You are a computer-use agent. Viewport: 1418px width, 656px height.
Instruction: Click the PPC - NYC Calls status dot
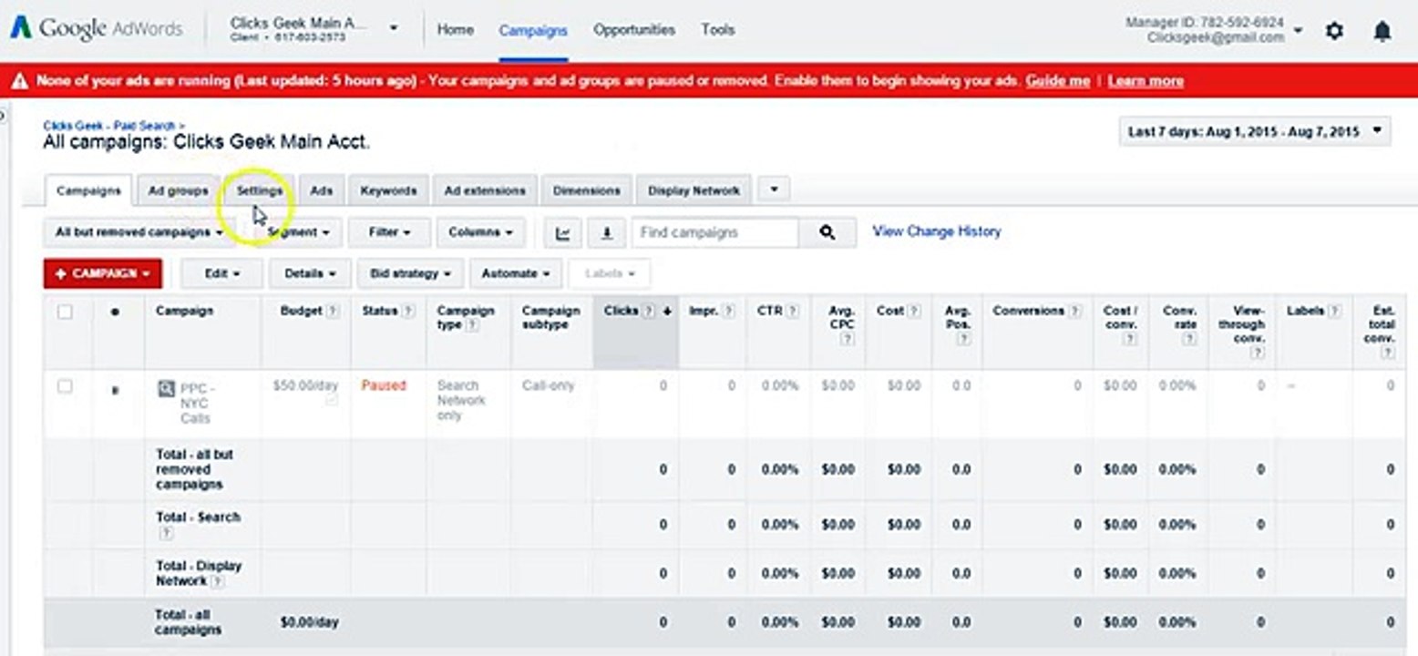[x=115, y=390]
